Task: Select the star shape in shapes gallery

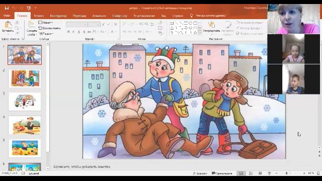Action: (195, 33)
